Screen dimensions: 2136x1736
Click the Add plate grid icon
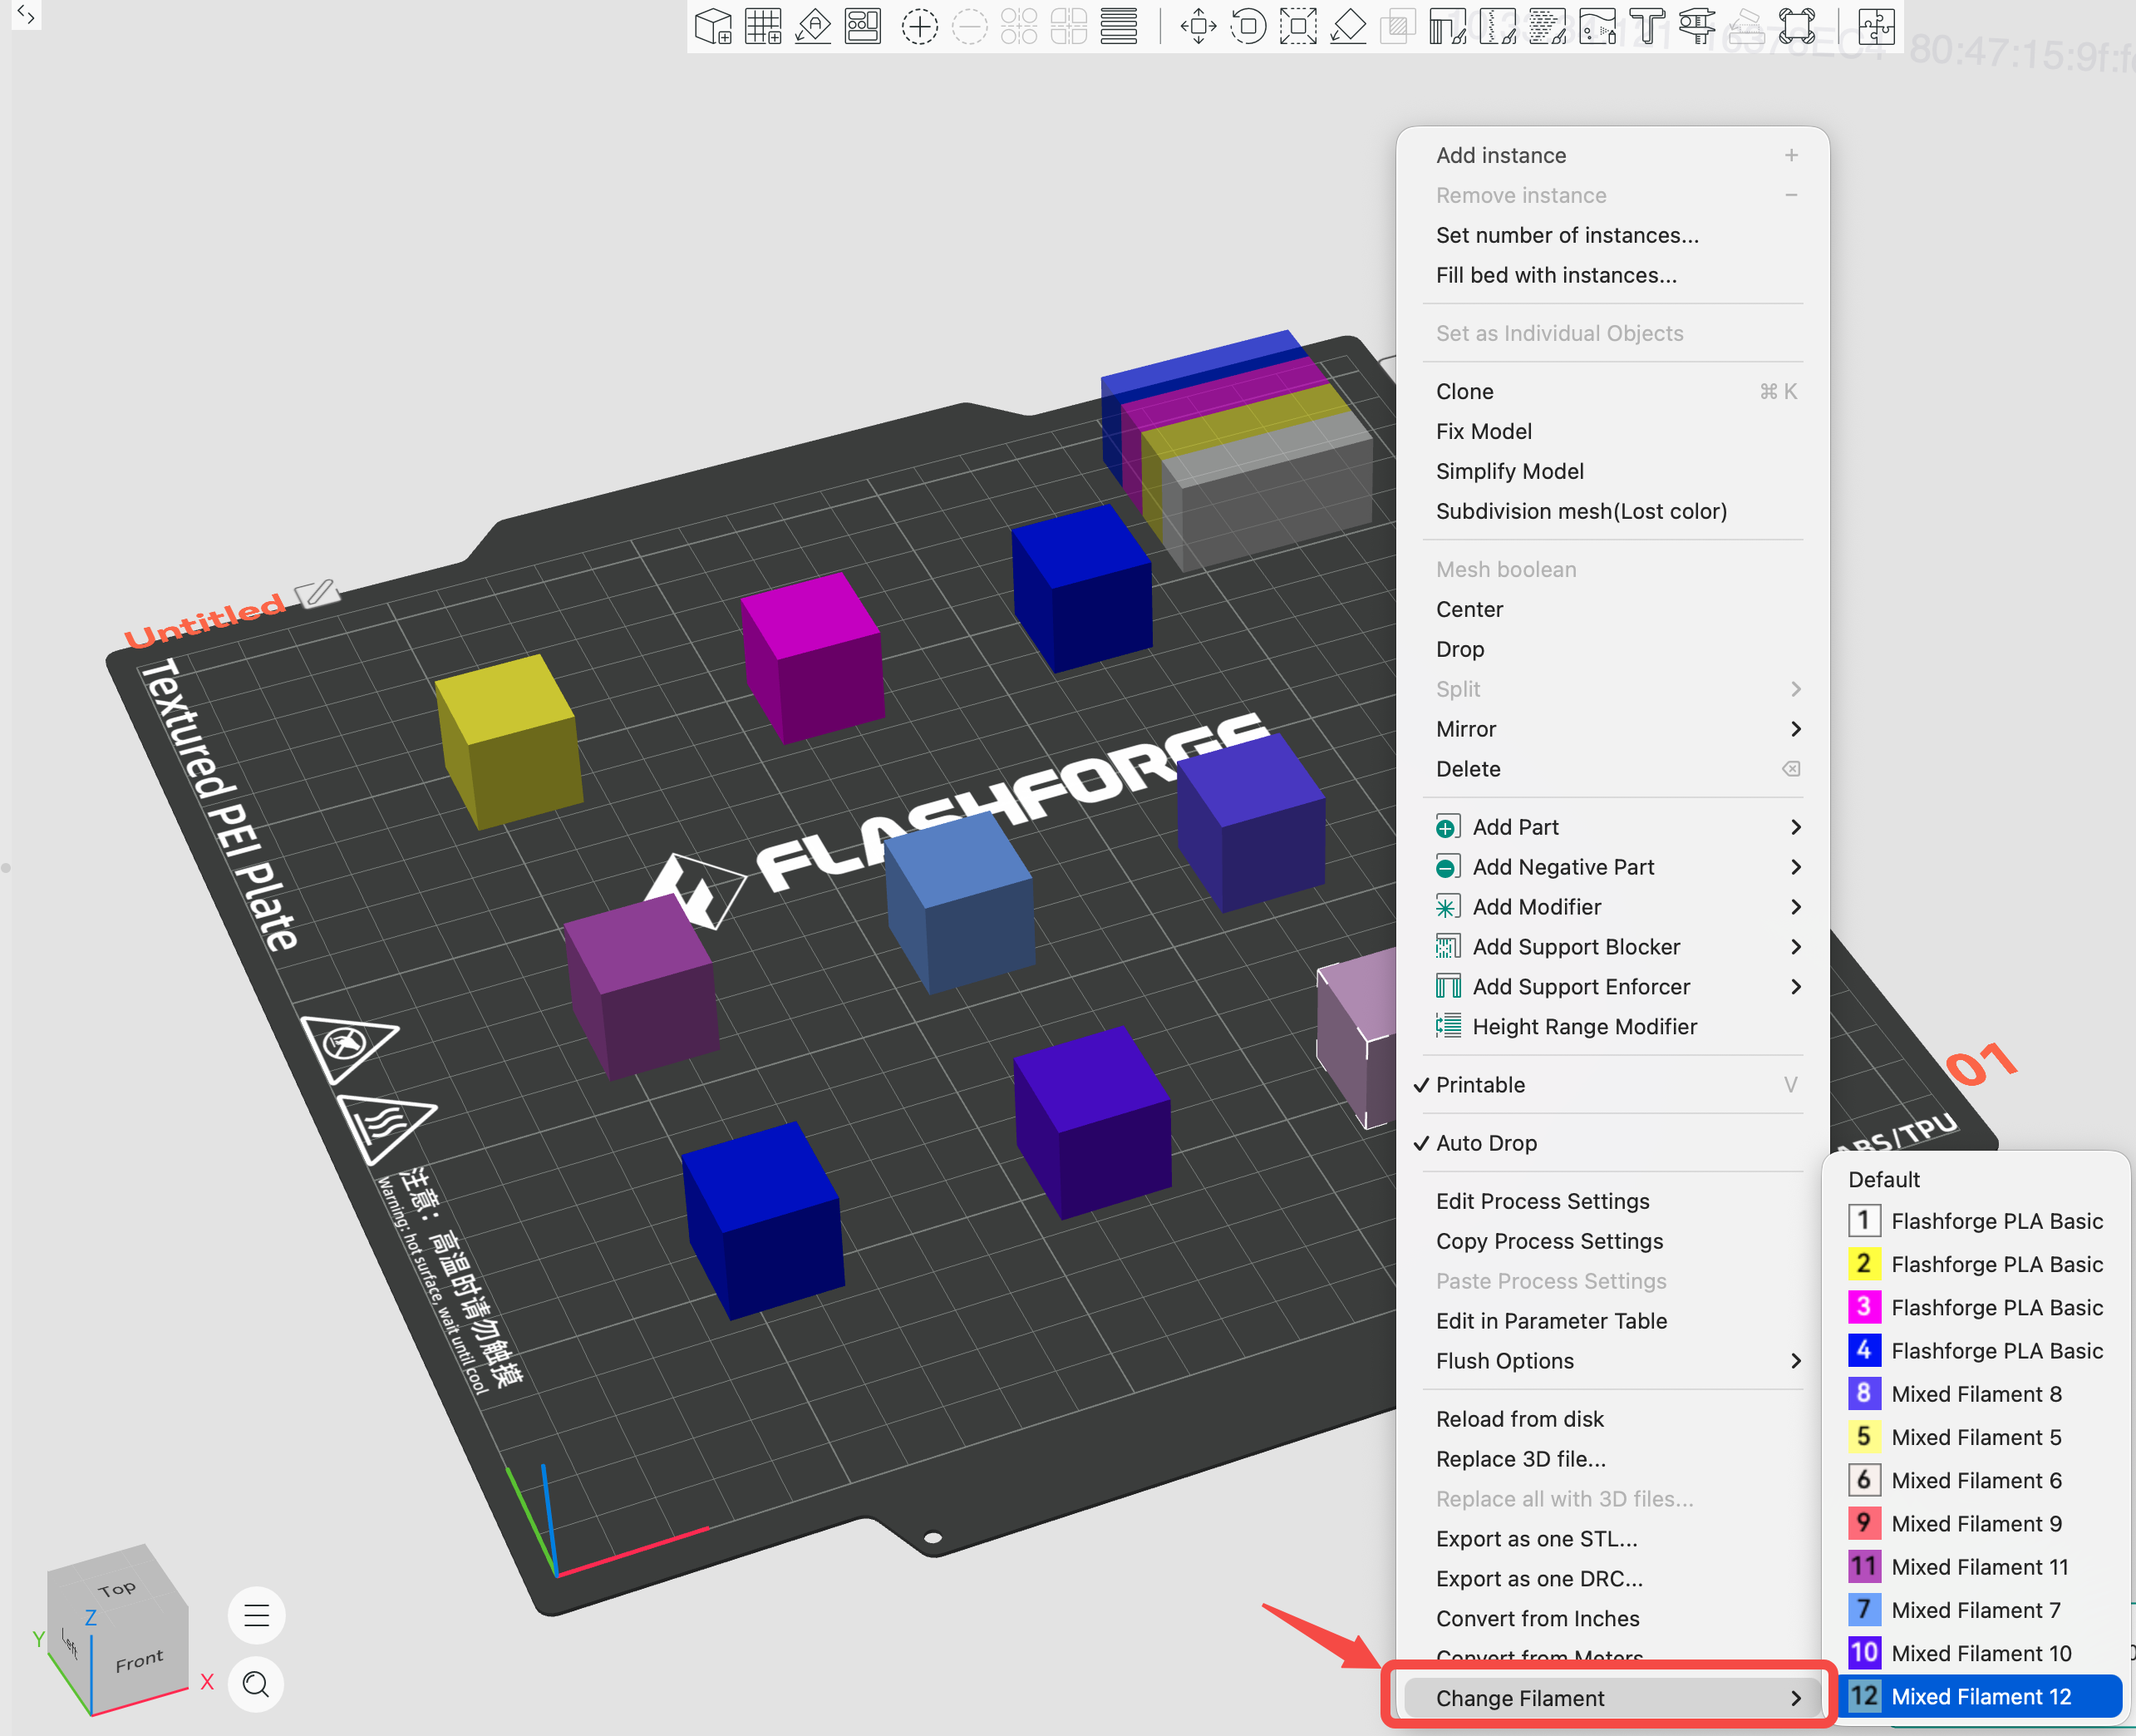click(x=763, y=26)
